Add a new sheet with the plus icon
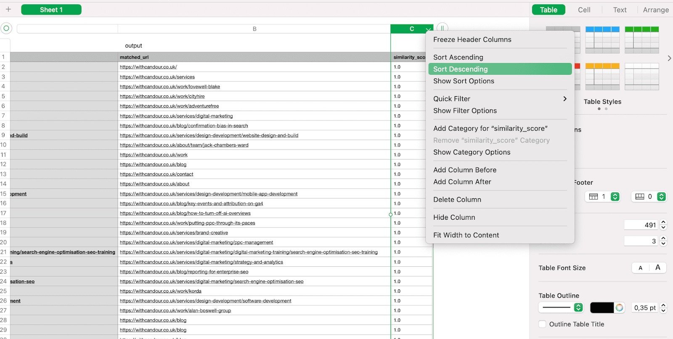Screen dimensions: 673x339 (x=8, y=9)
